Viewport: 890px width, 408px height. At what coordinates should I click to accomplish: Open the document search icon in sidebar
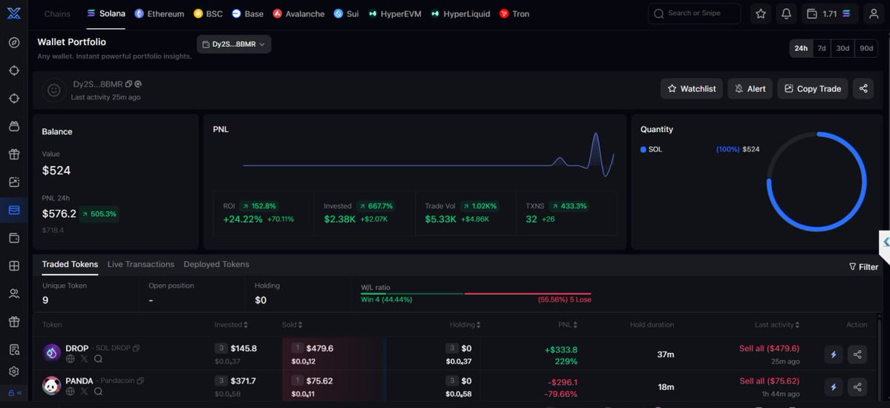click(14, 349)
